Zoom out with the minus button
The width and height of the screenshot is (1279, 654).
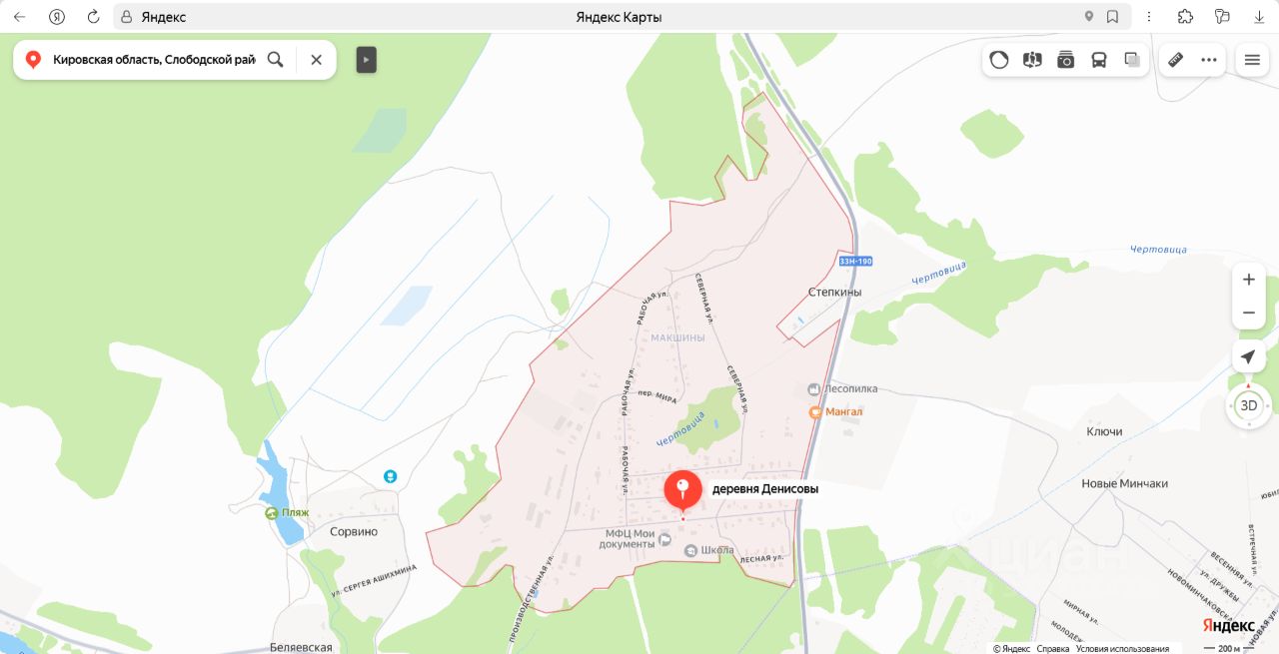(1249, 313)
